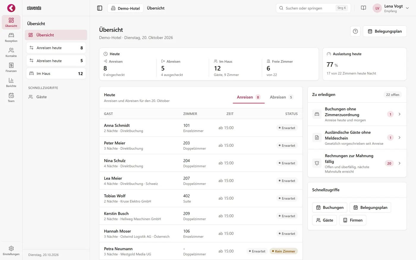Go to Finanzen in sidebar
Viewport: 416px width, 260px height.
point(11,67)
